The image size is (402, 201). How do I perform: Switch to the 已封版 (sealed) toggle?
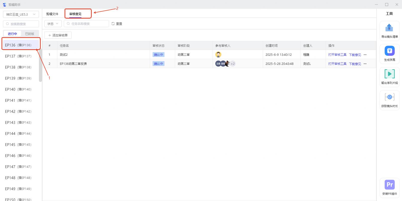tap(30, 34)
